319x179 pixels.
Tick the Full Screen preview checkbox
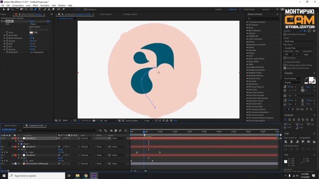click(285, 58)
